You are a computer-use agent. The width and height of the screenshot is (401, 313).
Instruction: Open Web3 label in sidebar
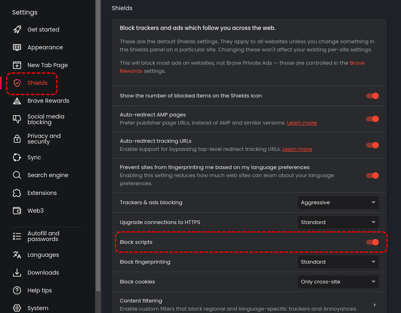(x=36, y=211)
